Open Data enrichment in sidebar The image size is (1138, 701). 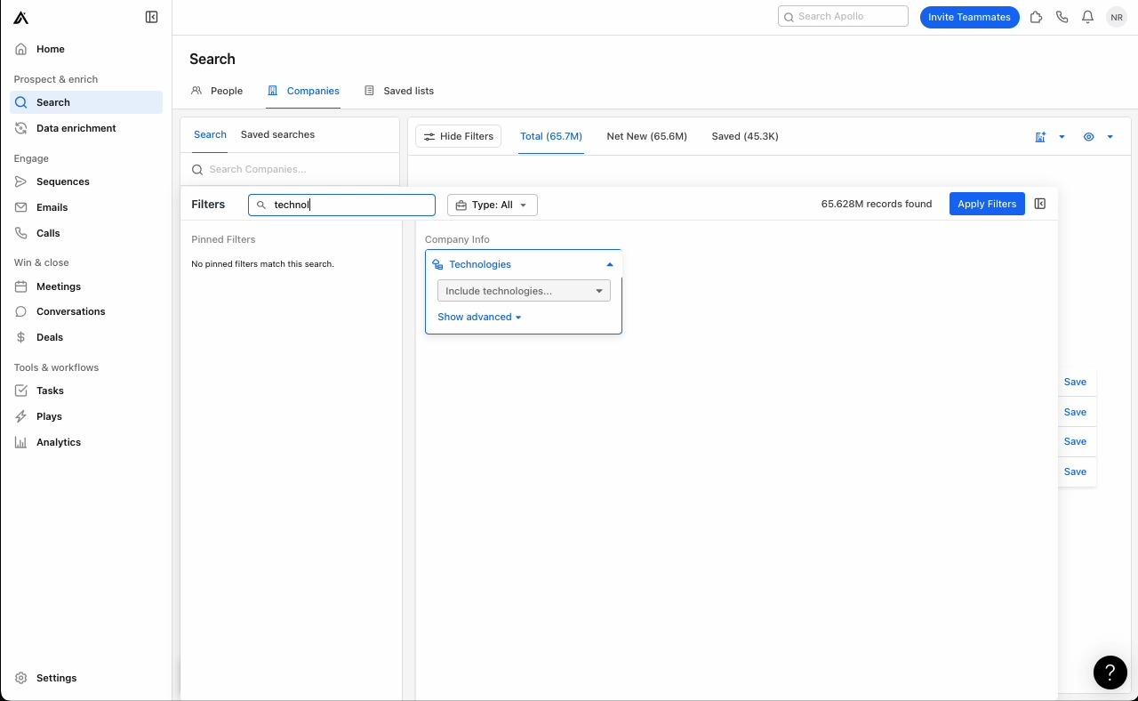coord(86,128)
